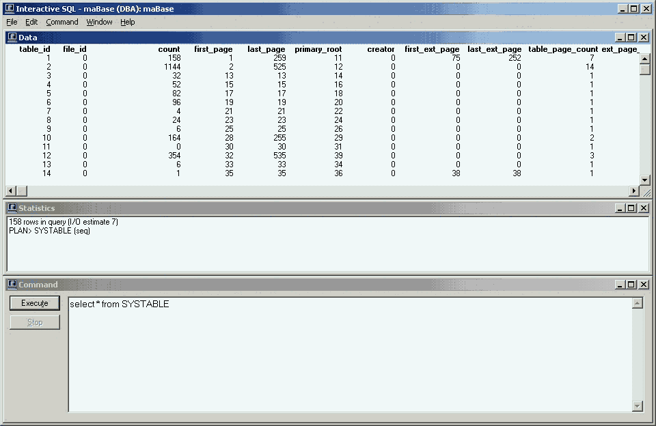Click inside the SQL command text area
Image resolution: width=656 pixels, height=426 pixels.
pyautogui.click(x=348, y=355)
